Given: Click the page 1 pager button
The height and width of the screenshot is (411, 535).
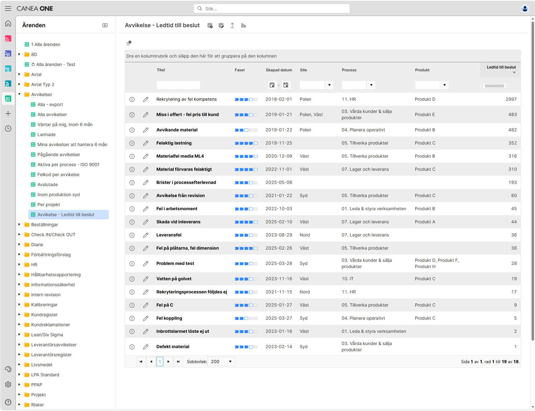Looking at the screenshot, I should pos(160,362).
